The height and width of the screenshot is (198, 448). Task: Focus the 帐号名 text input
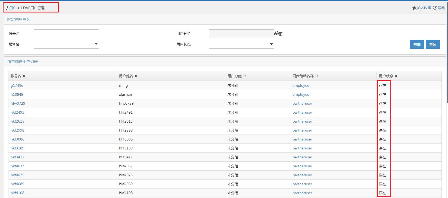pyautogui.click(x=66, y=34)
